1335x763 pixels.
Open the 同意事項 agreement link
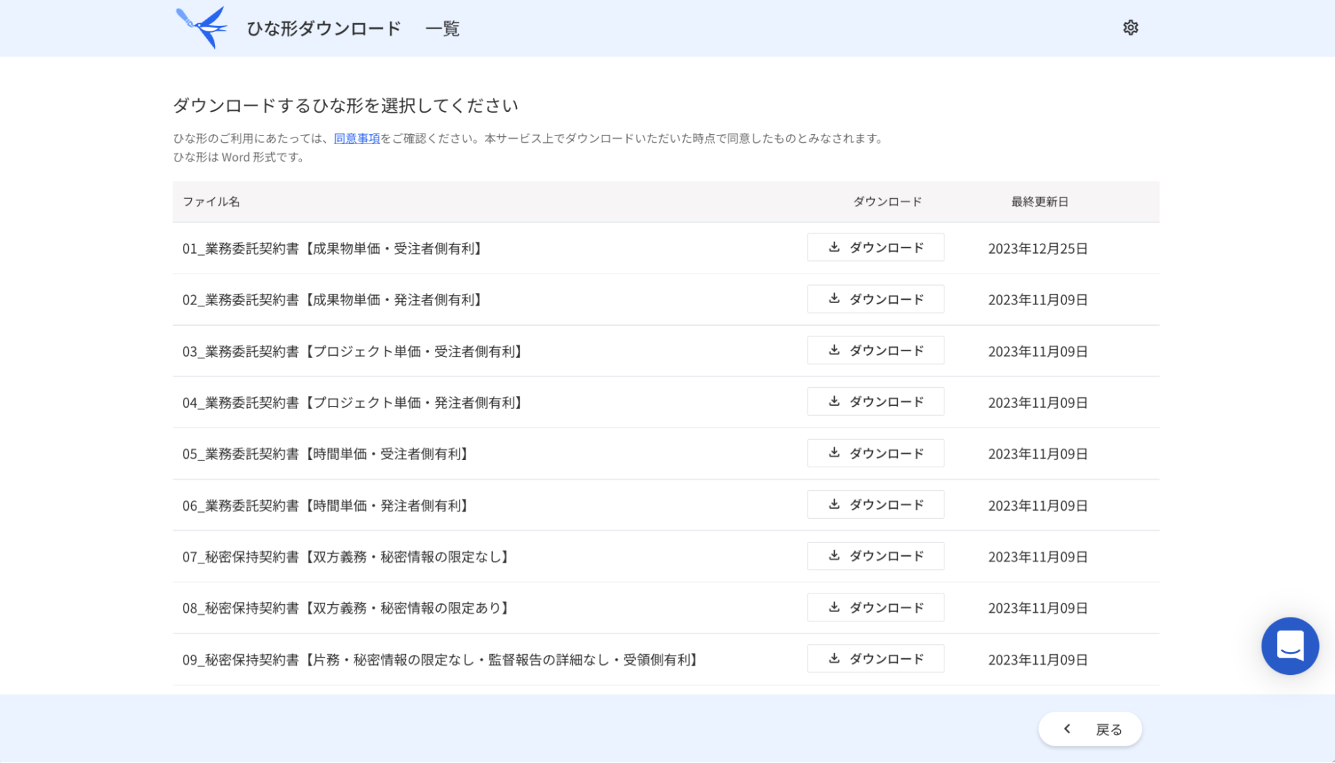pyautogui.click(x=357, y=138)
